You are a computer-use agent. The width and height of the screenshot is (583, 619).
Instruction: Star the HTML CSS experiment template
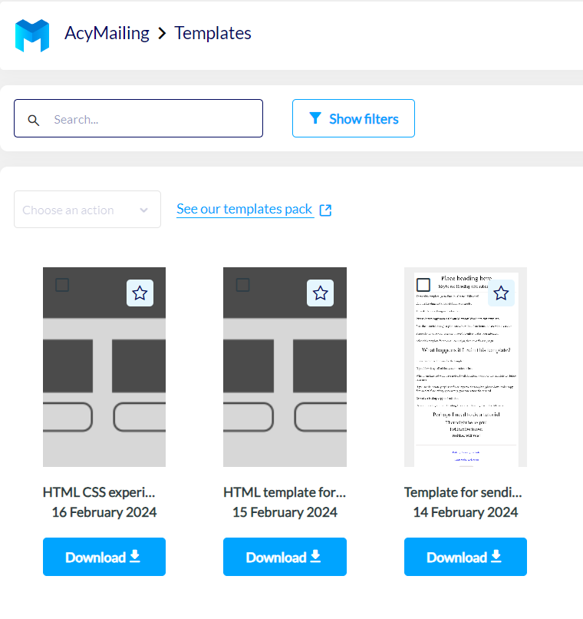click(x=140, y=293)
